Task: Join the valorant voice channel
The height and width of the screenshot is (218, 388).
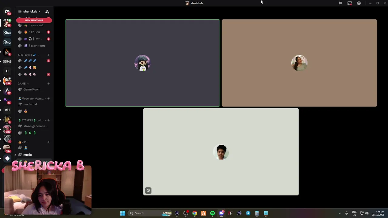Action: click(x=34, y=25)
